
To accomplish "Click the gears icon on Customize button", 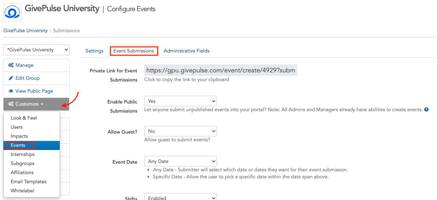I will coord(11,104).
